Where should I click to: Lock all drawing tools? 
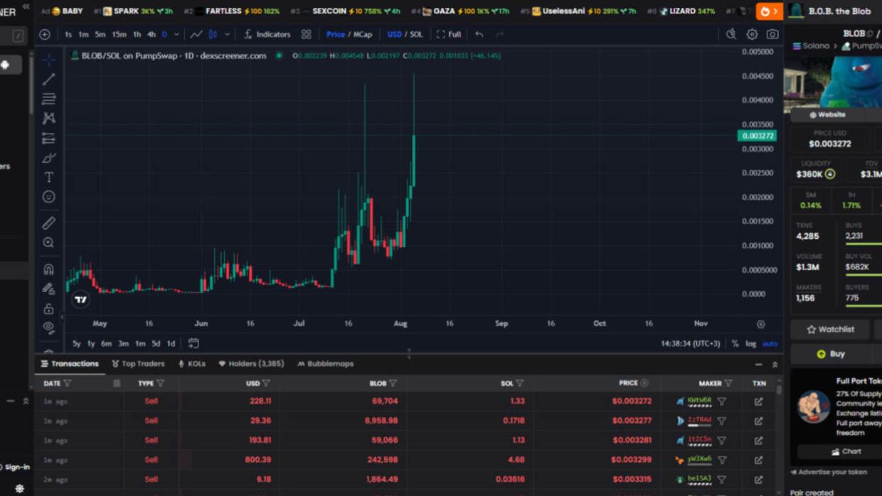48,308
